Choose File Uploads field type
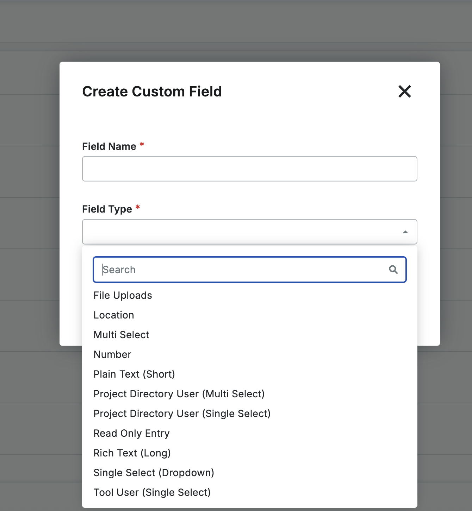Viewport: 472px width, 511px height. (x=123, y=295)
